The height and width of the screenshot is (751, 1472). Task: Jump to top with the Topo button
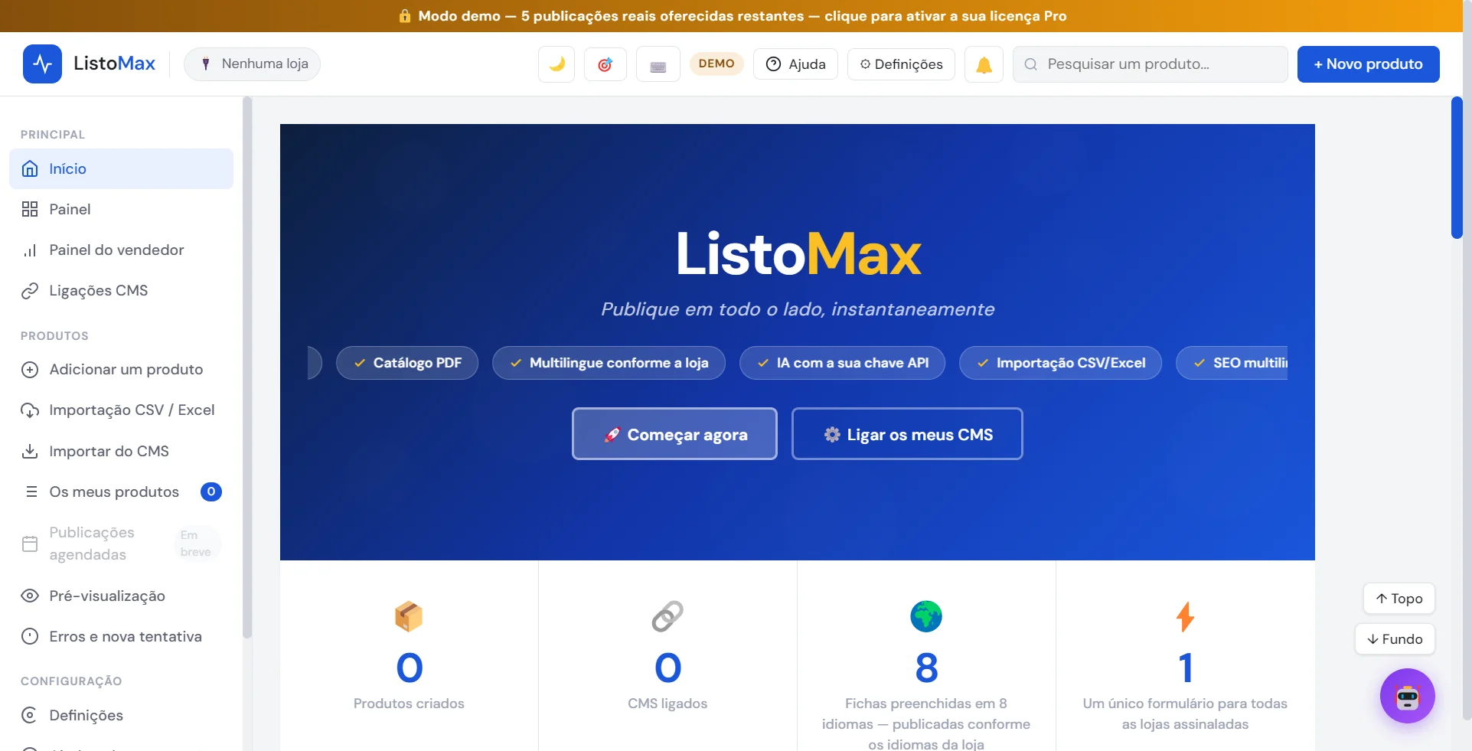coord(1399,599)
